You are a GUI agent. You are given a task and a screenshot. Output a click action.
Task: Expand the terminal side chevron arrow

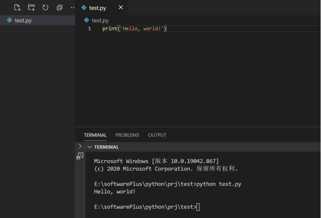tap(80, 146)
